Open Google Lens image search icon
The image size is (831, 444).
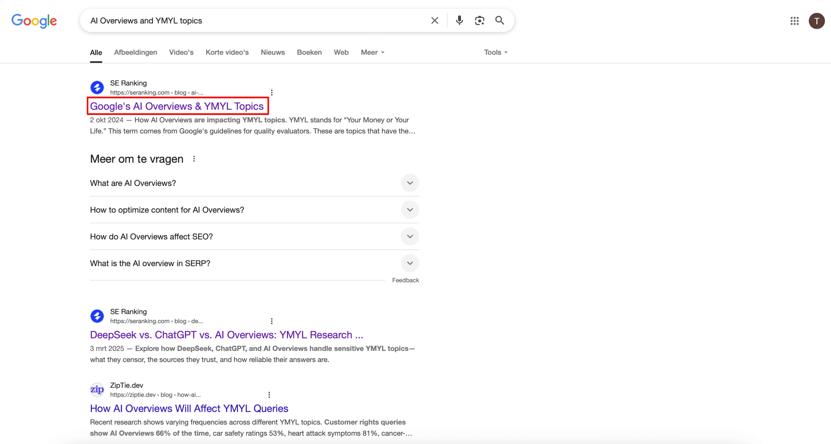[x=479, y=20]
